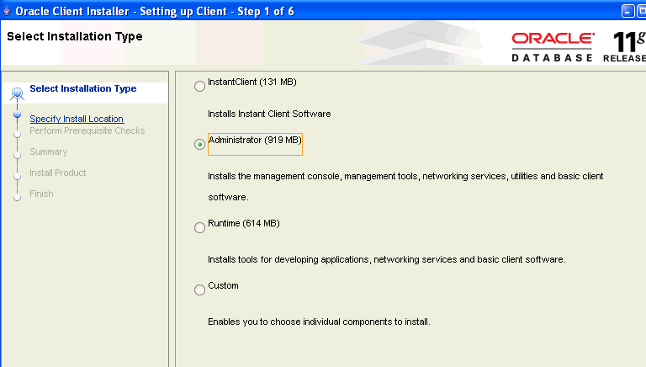Click the Summary step text
The width and height of the screenshot is (646, 367).
point(49,152)
